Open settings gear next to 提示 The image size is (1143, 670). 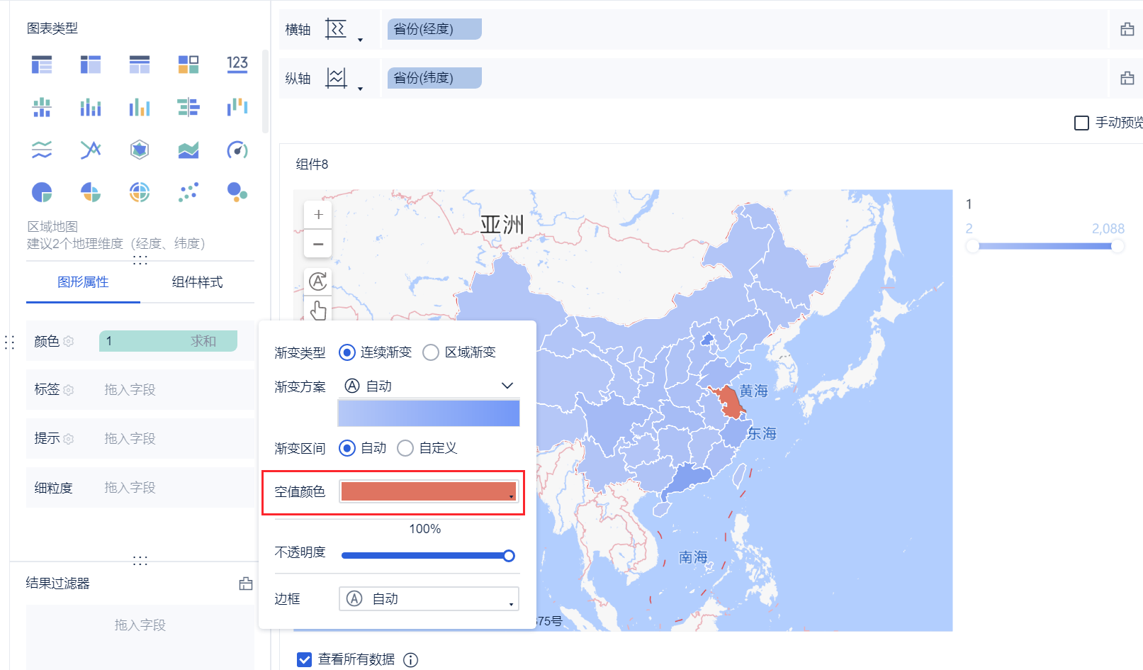coord(69,439)
